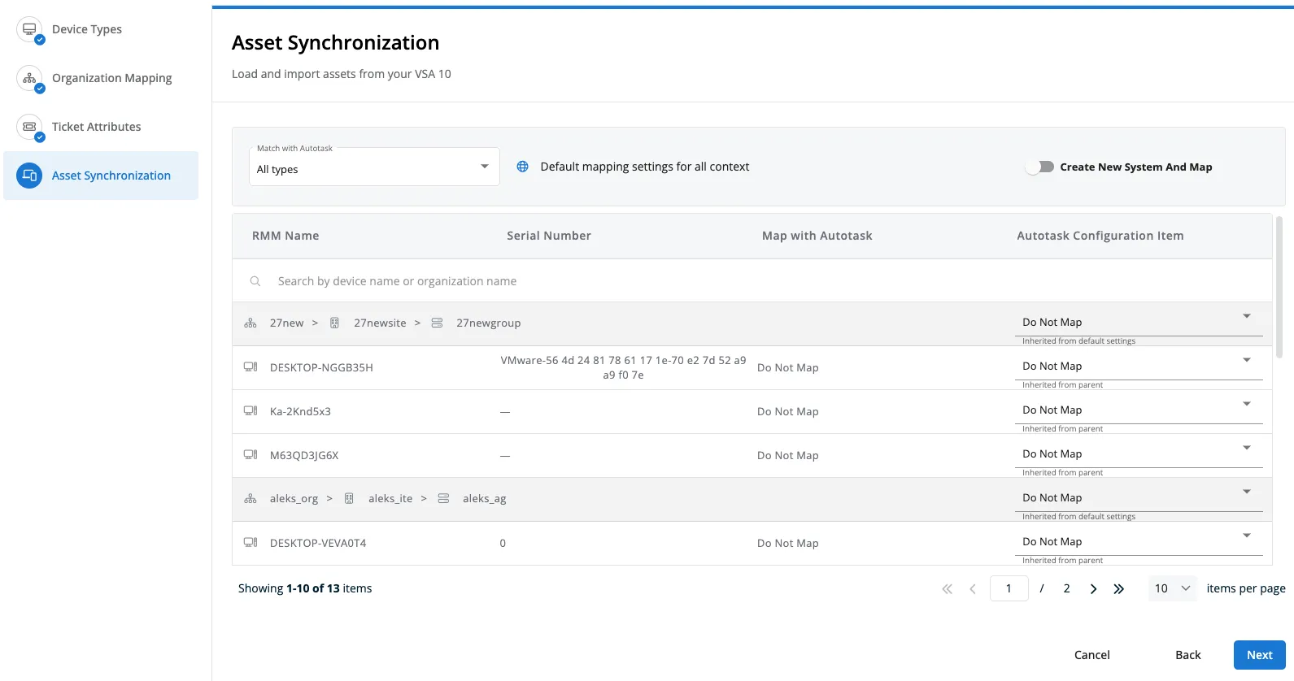The width and height of the screenshot is (1294, 681).
Task: Click the globe icon beside default mapping settings
Action: [523, 167]
